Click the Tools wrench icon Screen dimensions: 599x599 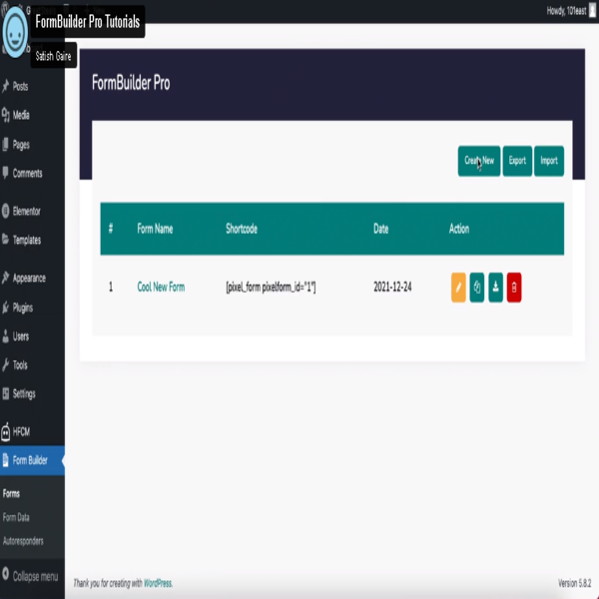[x=5, y=364]
